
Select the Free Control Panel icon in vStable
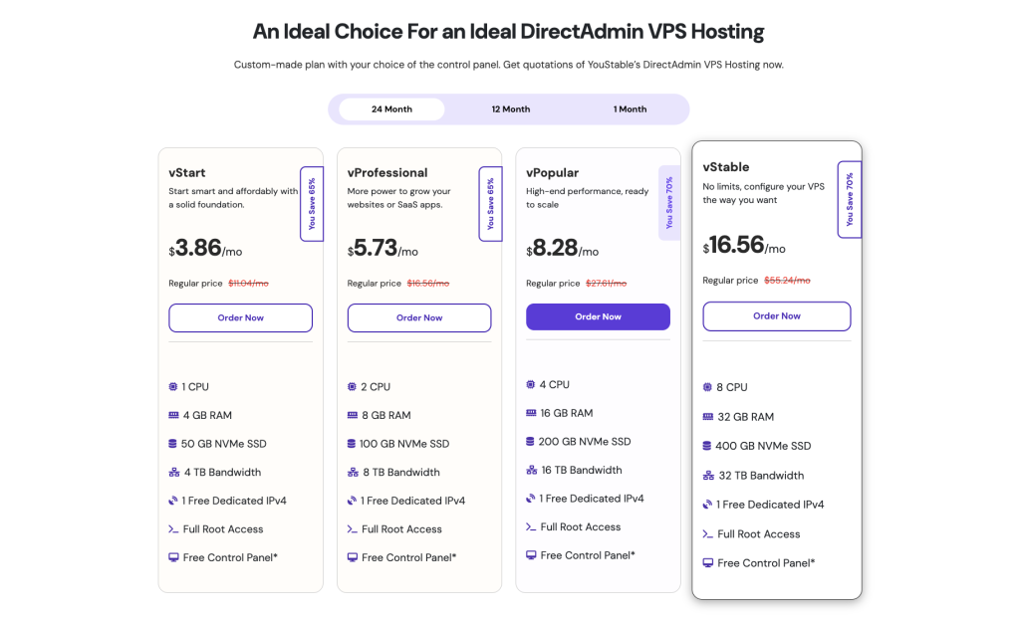coord(710,563)
